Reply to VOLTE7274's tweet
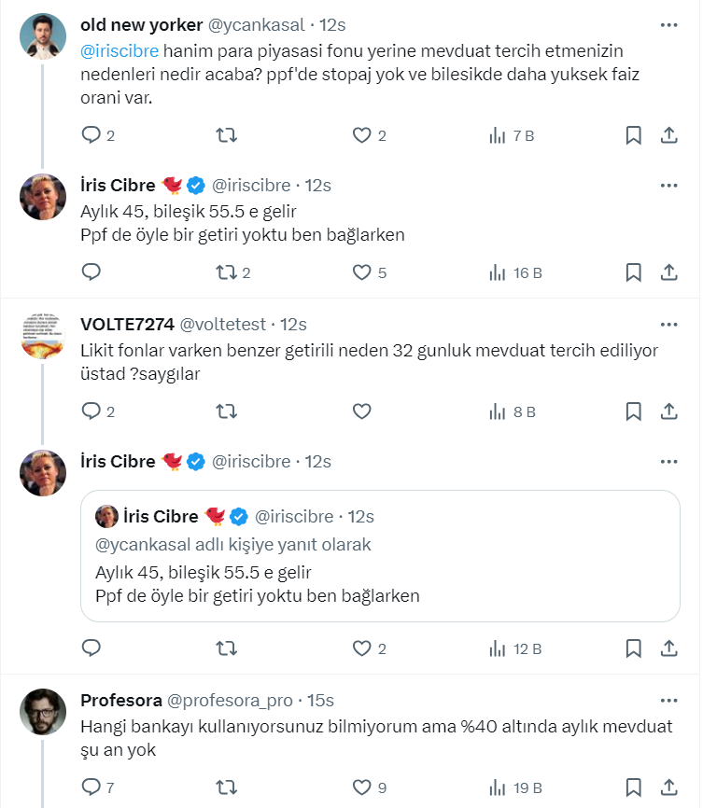 pos(91,411)
